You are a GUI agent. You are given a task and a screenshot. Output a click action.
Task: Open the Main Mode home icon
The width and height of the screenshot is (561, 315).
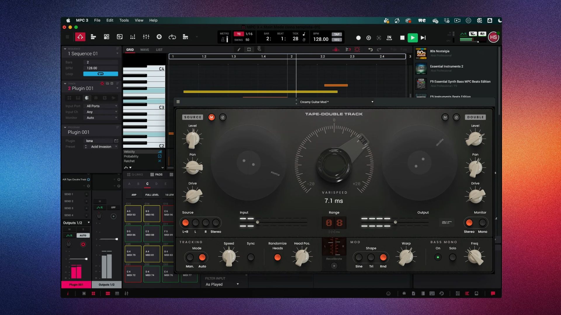(x=80, y=37)
